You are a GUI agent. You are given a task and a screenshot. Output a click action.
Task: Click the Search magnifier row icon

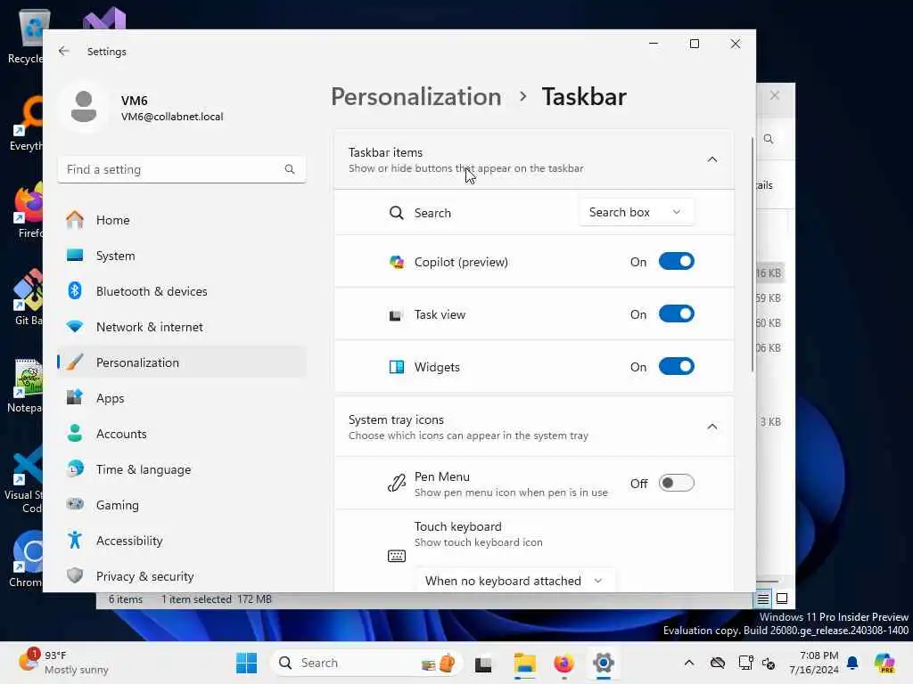tap(396, 213)
